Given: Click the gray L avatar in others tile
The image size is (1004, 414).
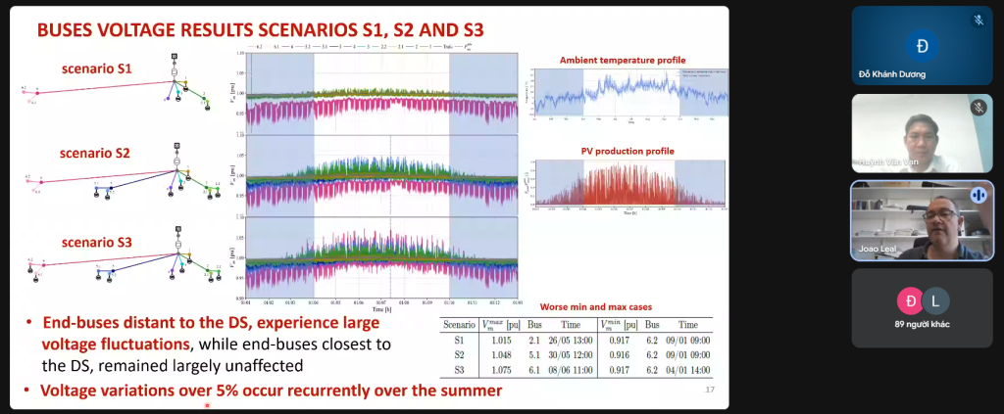Looking at the screenshot, I should [934, 300].
